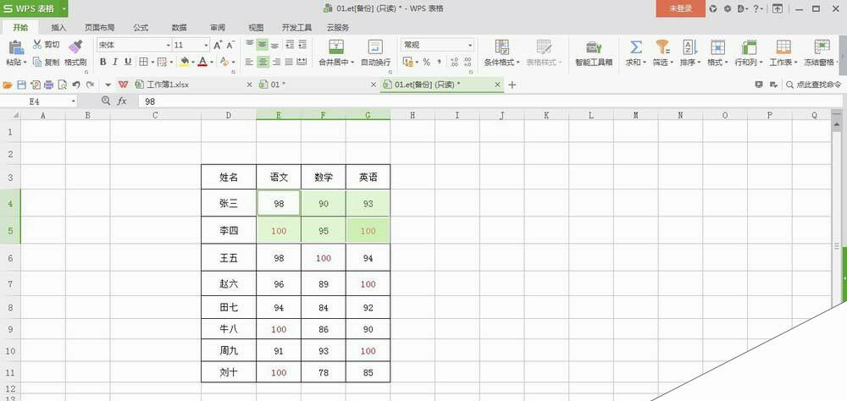Switch to the 插入 (Insert) tab
Screen dimensions: 847x401
click(x=58, y=28)
